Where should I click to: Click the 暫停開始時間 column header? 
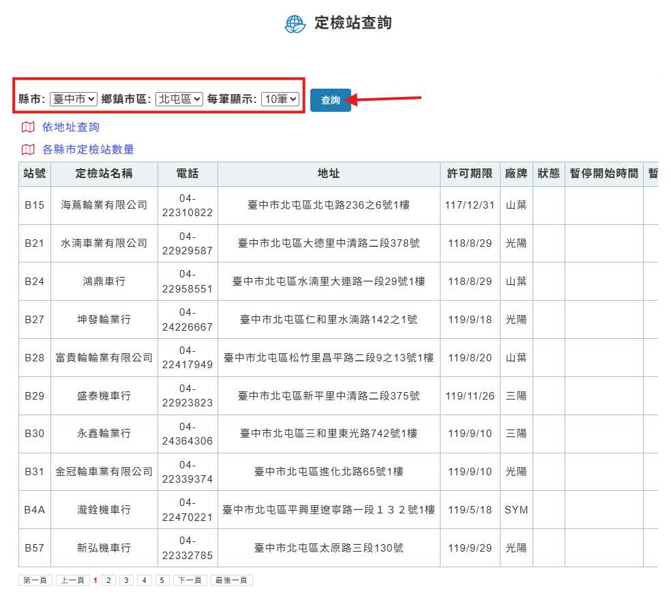click(603, 174)
